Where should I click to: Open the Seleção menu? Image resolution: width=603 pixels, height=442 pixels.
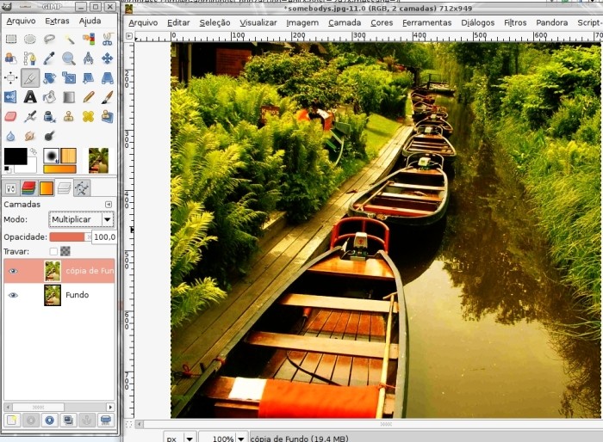[x=214, y=22]
